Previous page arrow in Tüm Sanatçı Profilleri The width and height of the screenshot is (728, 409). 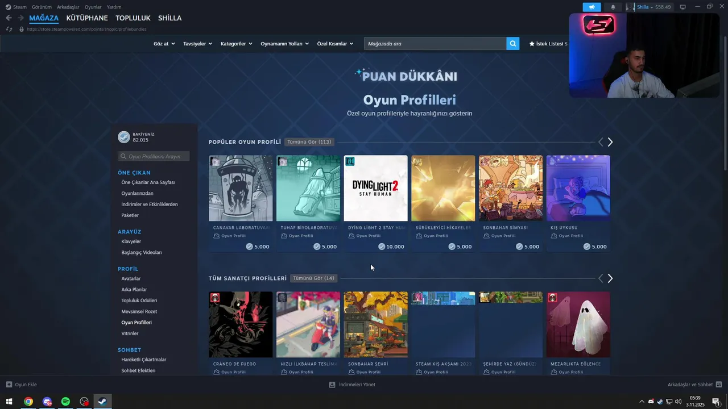click(x=600, y=278)
